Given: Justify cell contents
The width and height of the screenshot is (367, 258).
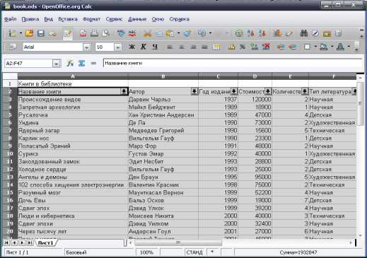Looking at the screenshot, I should [x=204, y=47].
